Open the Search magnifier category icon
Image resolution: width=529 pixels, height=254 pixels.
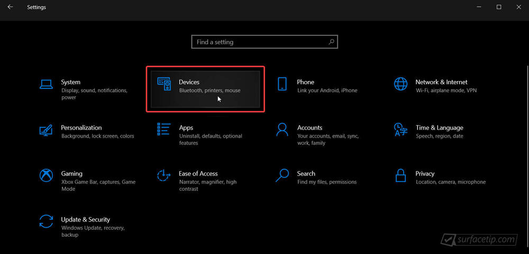pos(282,175)
